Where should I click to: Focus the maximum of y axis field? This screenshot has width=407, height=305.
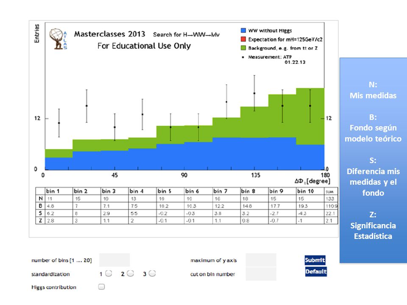pos(261,260)
